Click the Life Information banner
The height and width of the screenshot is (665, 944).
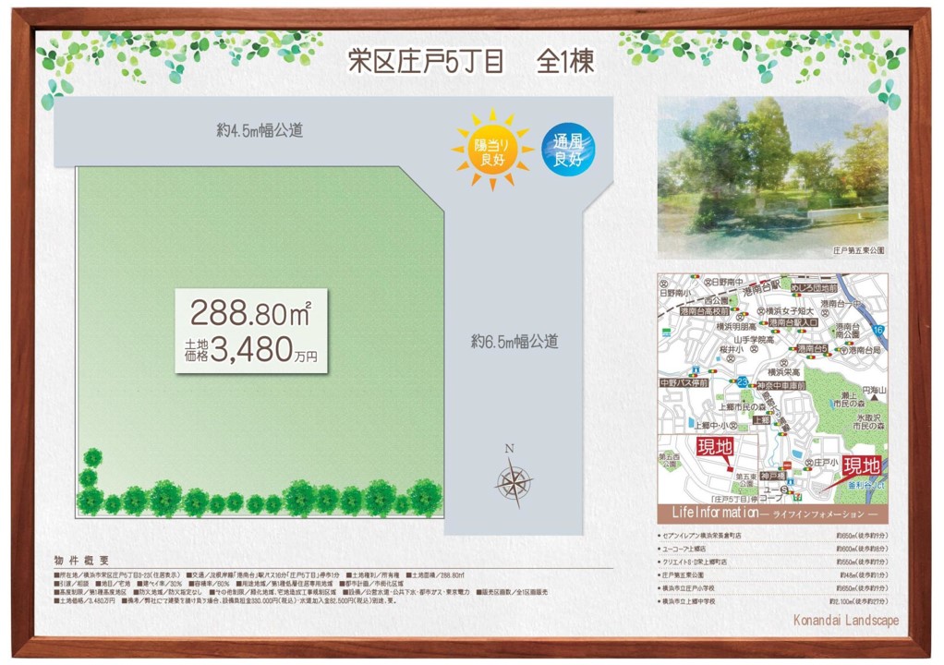(772, 514)
